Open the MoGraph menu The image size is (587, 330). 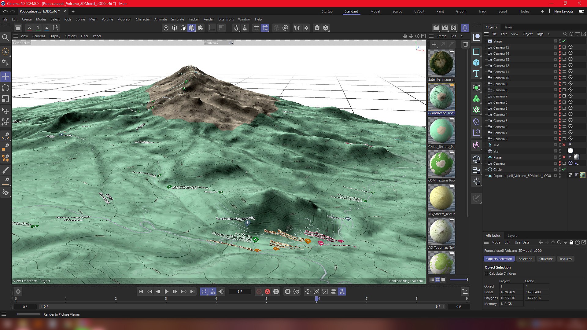124,19
